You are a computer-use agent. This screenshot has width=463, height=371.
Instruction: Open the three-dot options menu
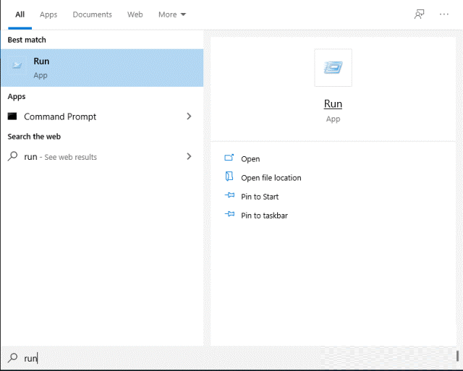tap(443, 14)
